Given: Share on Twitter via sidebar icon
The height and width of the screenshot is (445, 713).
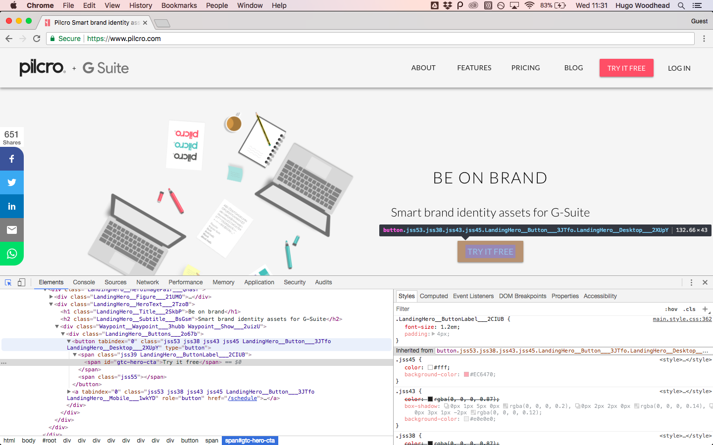Looking at the screenshot, I should click(x=12, y=182).
